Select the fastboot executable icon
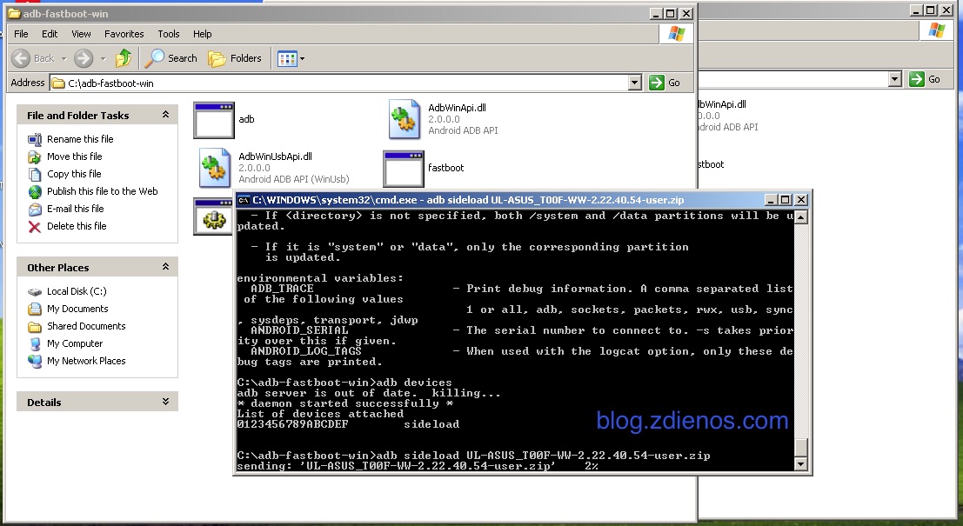 point(404,169)
